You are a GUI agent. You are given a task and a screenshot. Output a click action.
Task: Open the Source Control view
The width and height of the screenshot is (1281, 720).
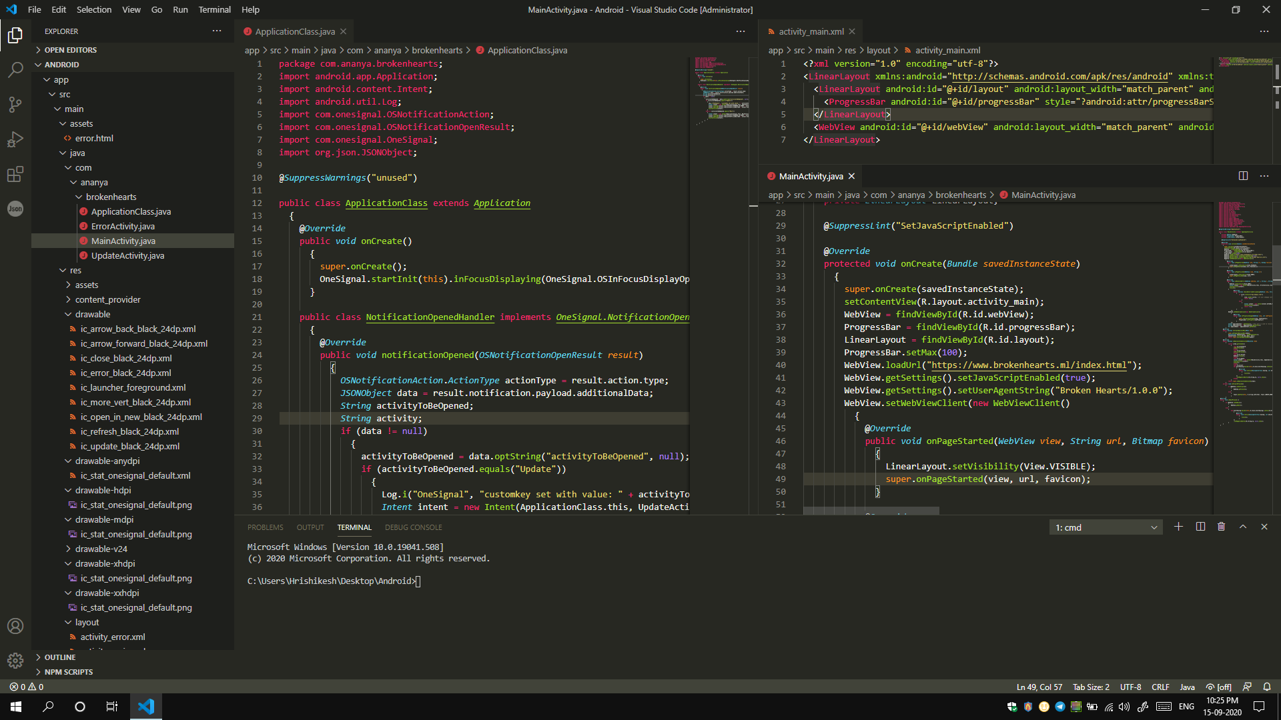[15, 105]
